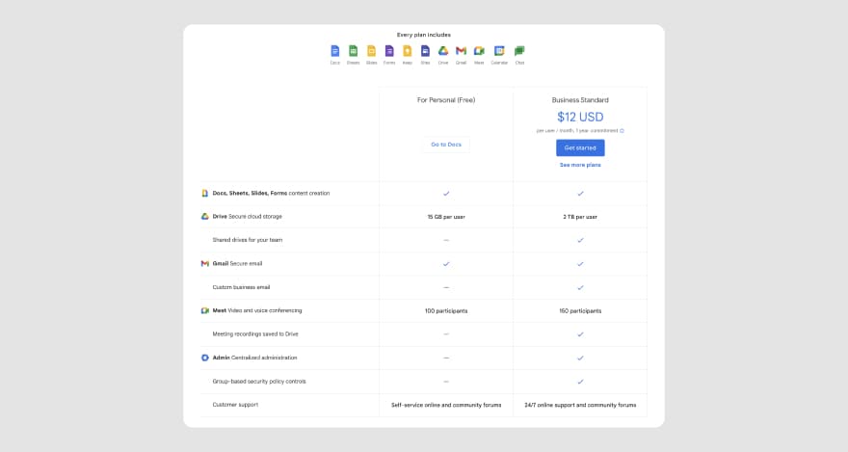The height and width of the screenshot is (452, 848).
Task: Click Personal plan checkmark for content creation row
Action: (x=446, y=193)
